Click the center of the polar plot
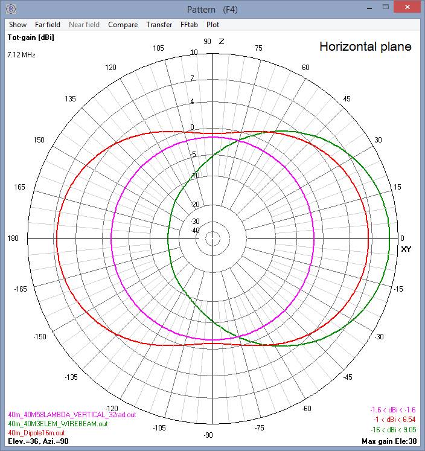Screen dimensions: 425x451 212,238
